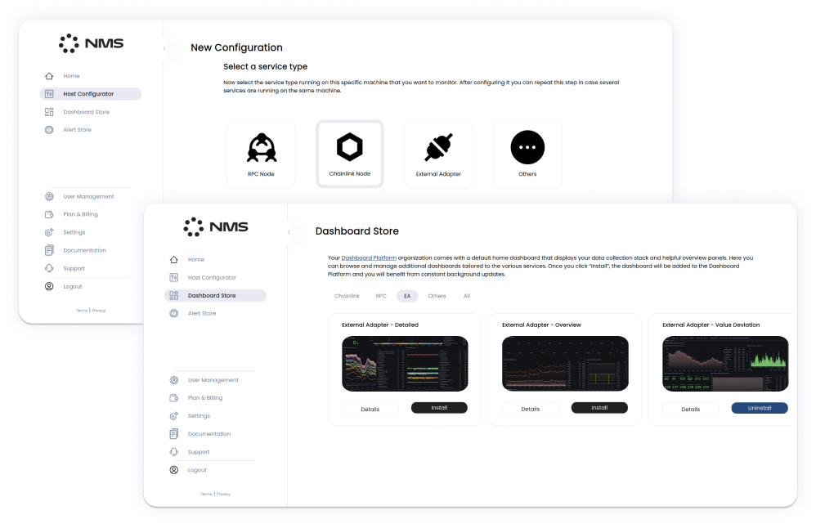Screen dimensions: 816x524
Task: Open User Management settings
Action: tap(173, 379)
